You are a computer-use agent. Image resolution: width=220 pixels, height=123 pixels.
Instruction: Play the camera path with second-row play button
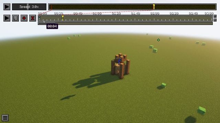point(7,18)
